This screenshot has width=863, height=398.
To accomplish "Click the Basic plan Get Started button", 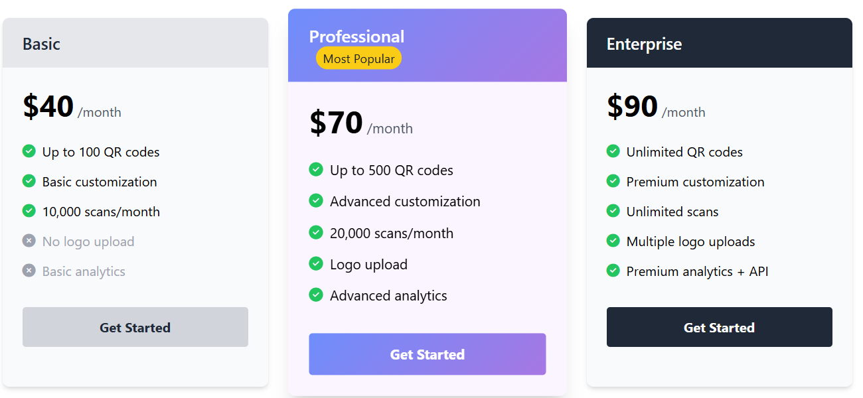I will coord(135,327).
